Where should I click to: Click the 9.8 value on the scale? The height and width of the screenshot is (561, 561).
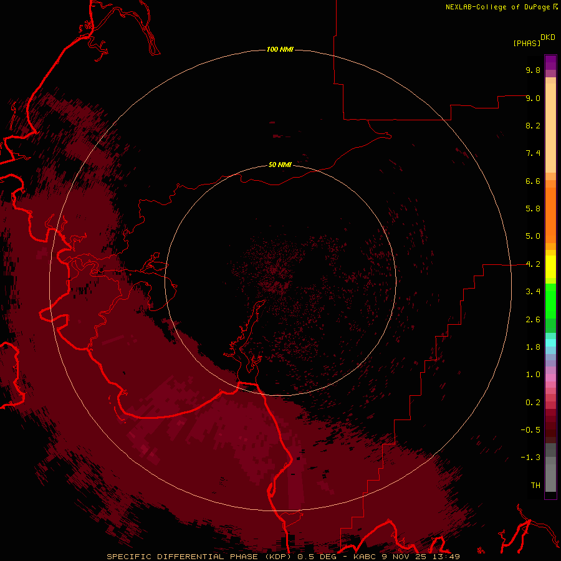pos(533,70)
